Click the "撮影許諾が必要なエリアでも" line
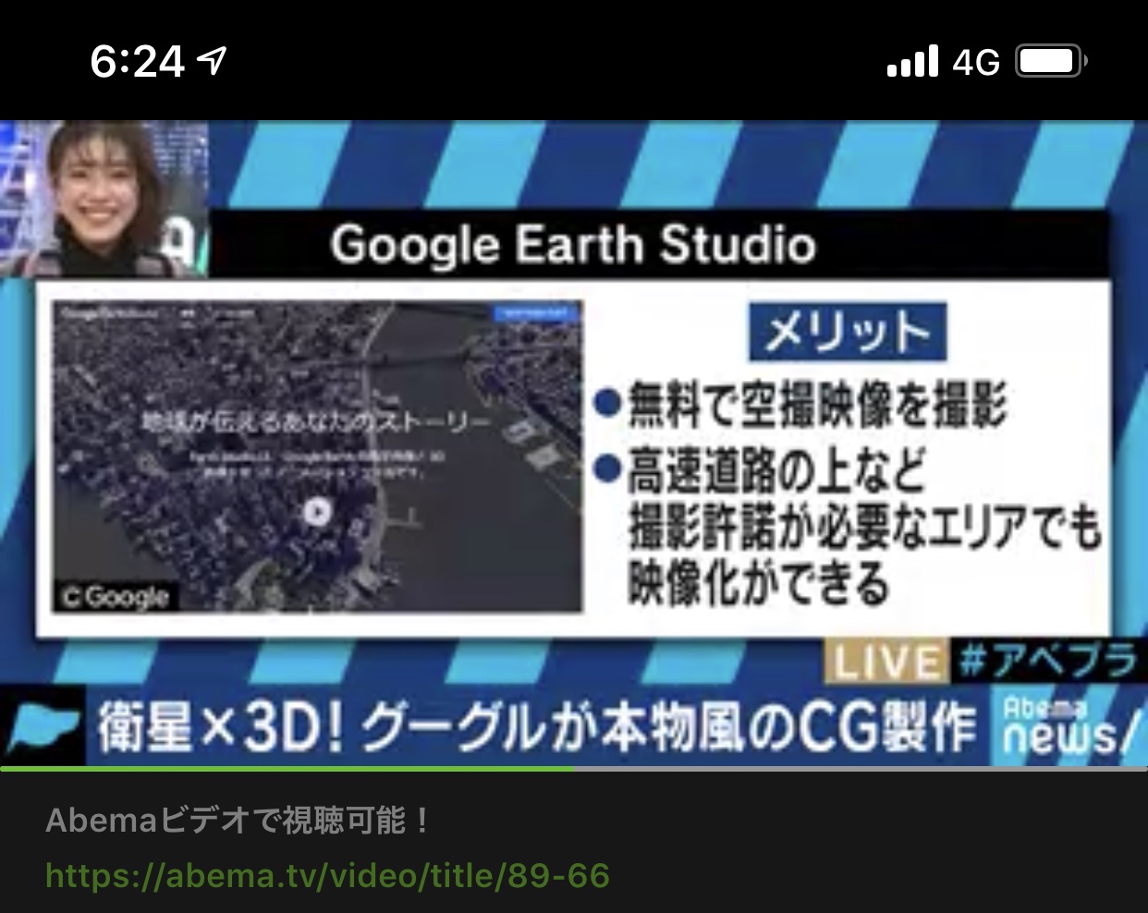Screen dimensions: 1148x913 [864, 527]
